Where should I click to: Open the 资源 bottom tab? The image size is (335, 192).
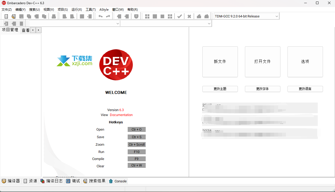[31, 181]
